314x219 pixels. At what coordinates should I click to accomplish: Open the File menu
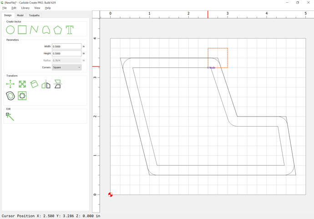click(x=5, y=8)
